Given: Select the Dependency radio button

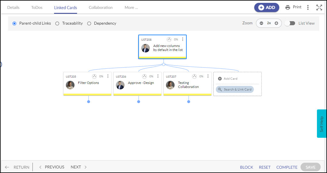Looking at the screenshot, I should (x=89, y=23).
